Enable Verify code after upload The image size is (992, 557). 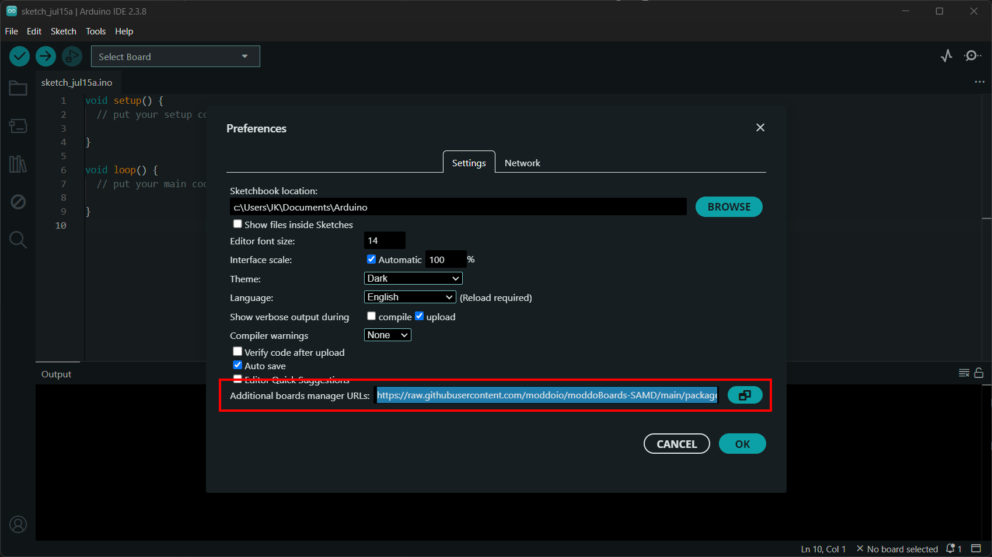coord(237,351)
